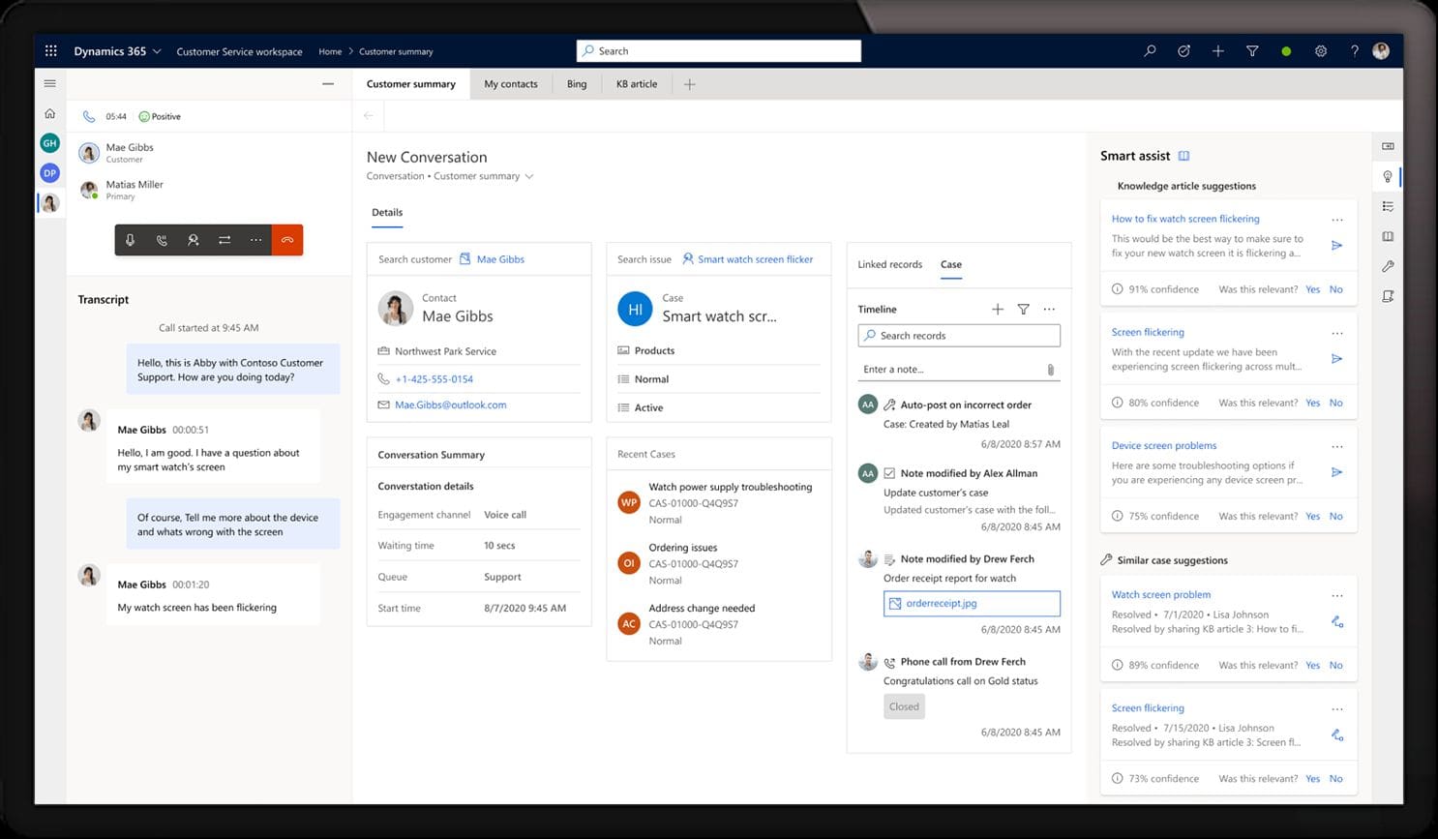Viewport: 1438px width, 839px height.
Task: Switch to Linked records tab
Action: [x=890, y=264]
